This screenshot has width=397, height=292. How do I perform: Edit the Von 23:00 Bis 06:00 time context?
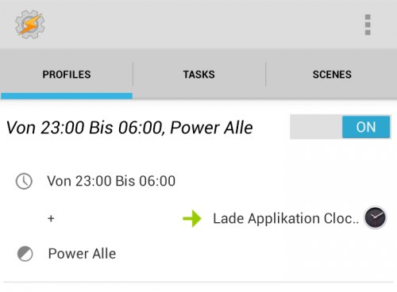[111, 181]
